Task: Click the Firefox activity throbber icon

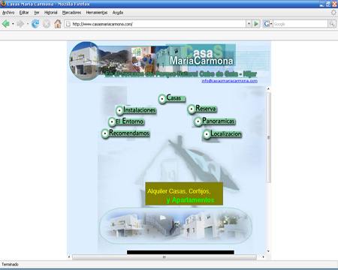Action: pyautogui.click(x=333, y=12)
